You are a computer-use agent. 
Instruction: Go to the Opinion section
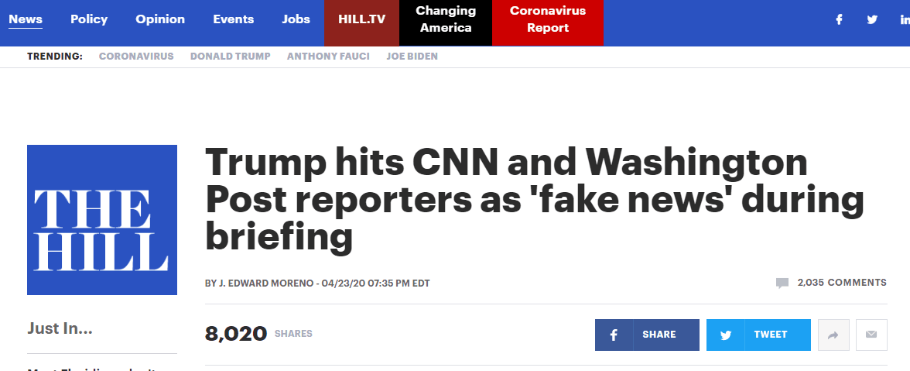click(160, 19)
